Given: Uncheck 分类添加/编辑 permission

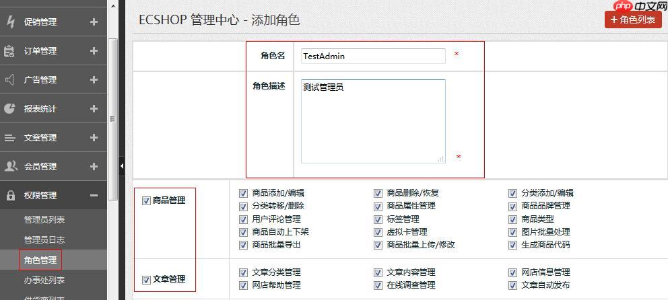Looking at the screenshot, I should pos(512,194).
